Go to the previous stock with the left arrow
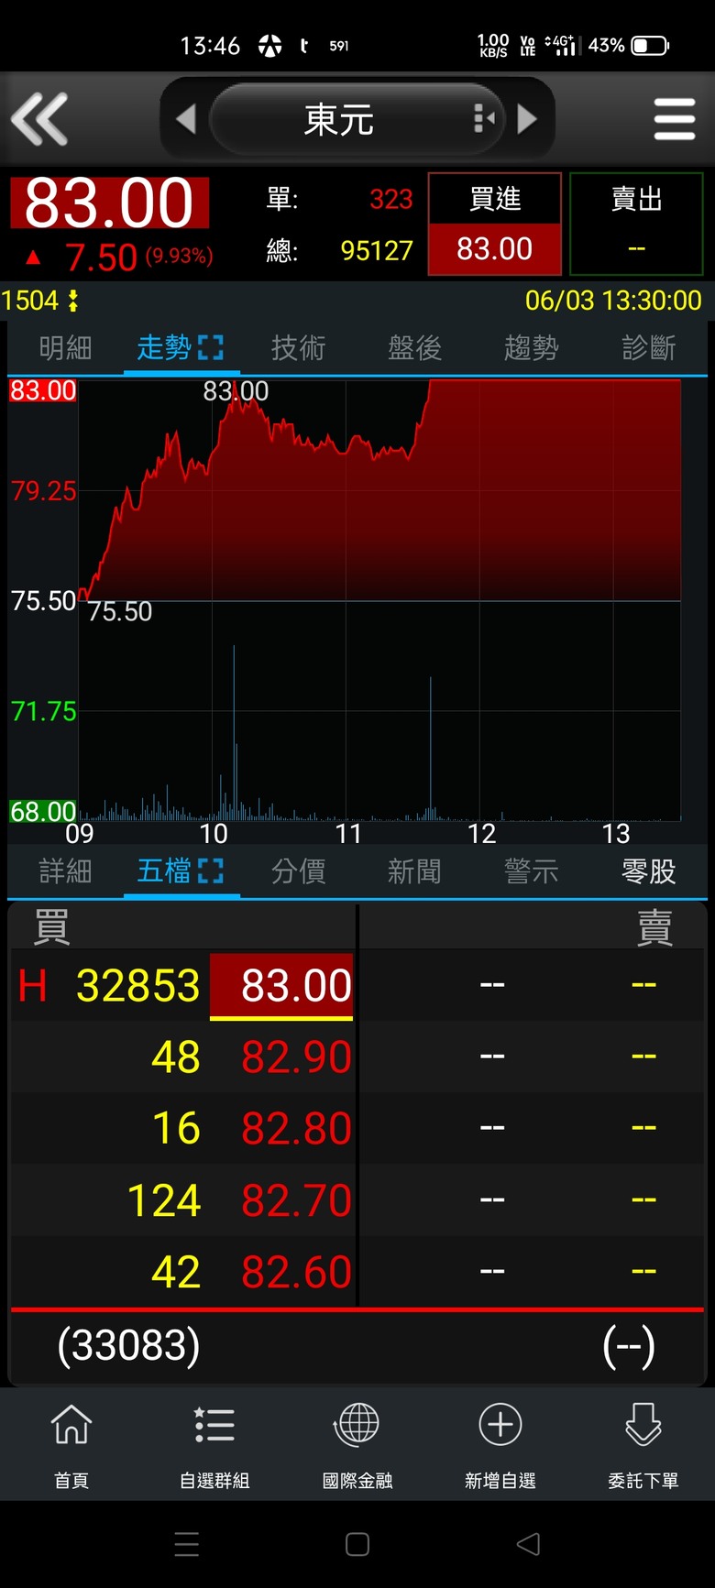This screenshot has height=1588, width=715. pyautogui.click(x=186, y=119)
